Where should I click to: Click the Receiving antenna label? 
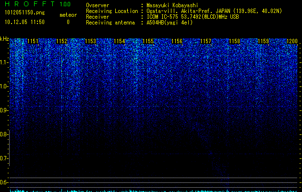[x=110, y=23]
